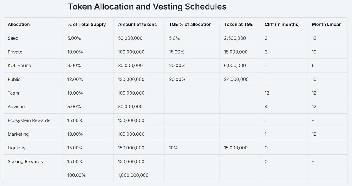Click the "Token Allocation and Vesting Schedules" title

point(147,7)
